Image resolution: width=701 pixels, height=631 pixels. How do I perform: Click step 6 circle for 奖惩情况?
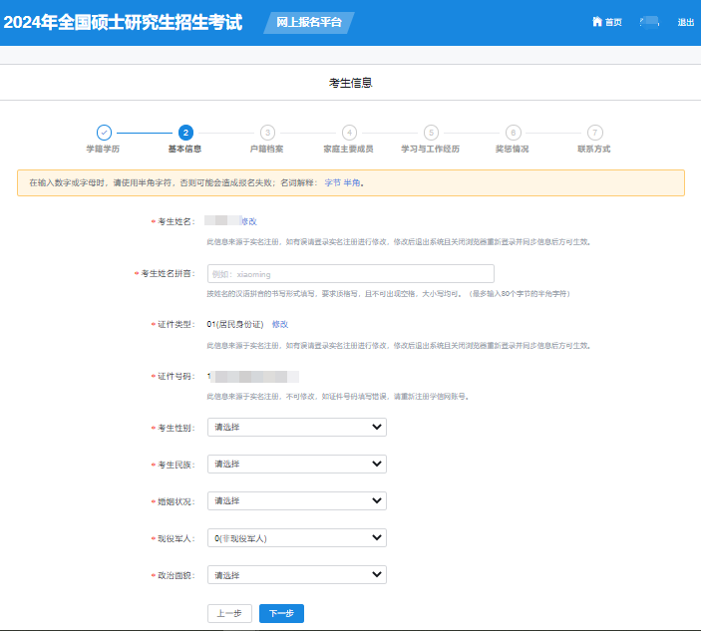coord(513,132)
